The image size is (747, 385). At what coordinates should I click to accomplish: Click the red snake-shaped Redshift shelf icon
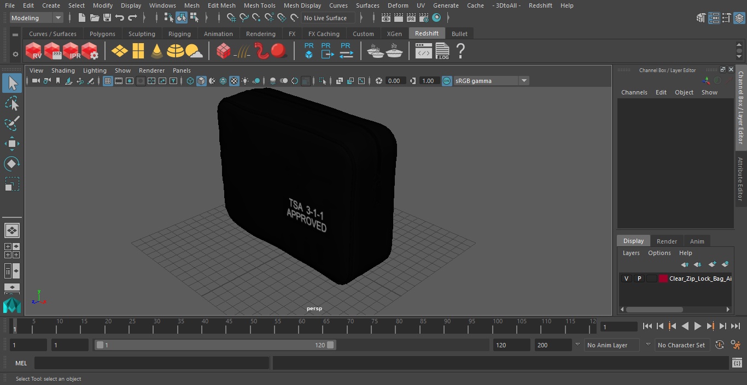[x=262, y=51]
